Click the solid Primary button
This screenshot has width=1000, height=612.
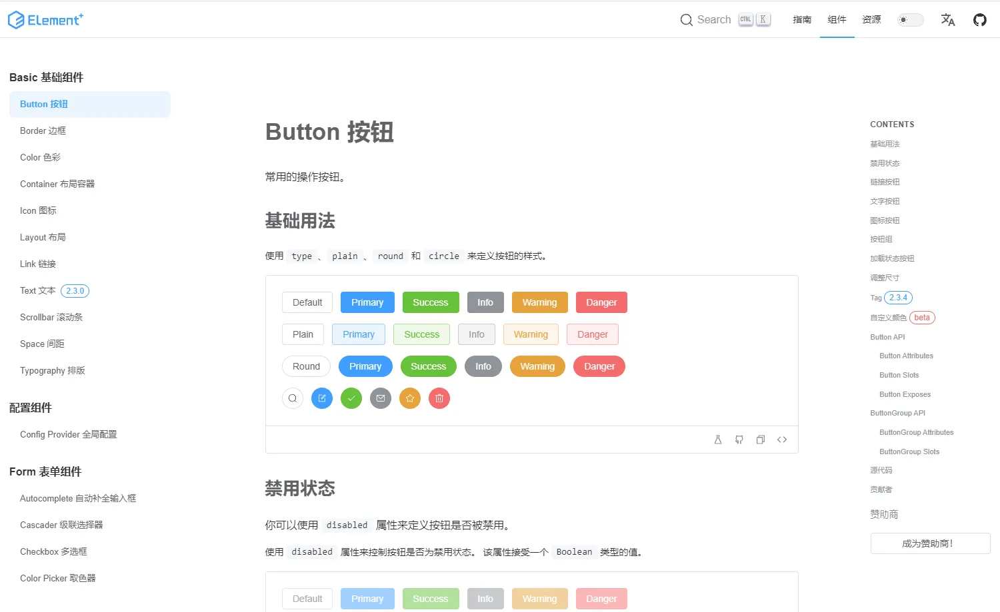[x=367, y=302]
